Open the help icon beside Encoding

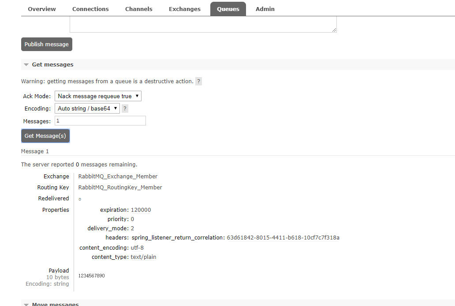(x=125, y=109)
